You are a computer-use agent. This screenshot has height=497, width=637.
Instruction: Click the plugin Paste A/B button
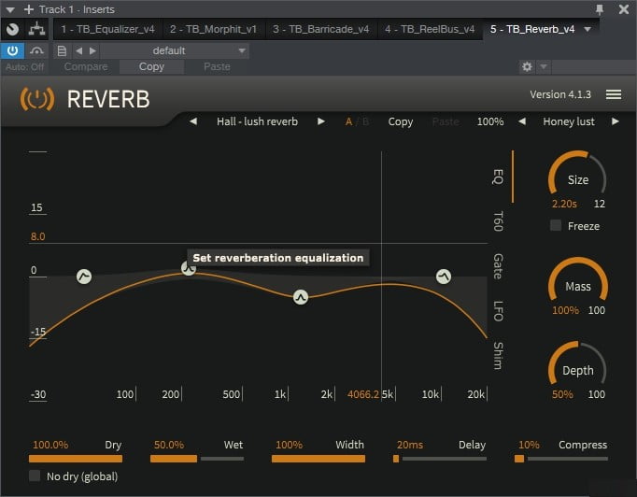(x=446, y=121)
